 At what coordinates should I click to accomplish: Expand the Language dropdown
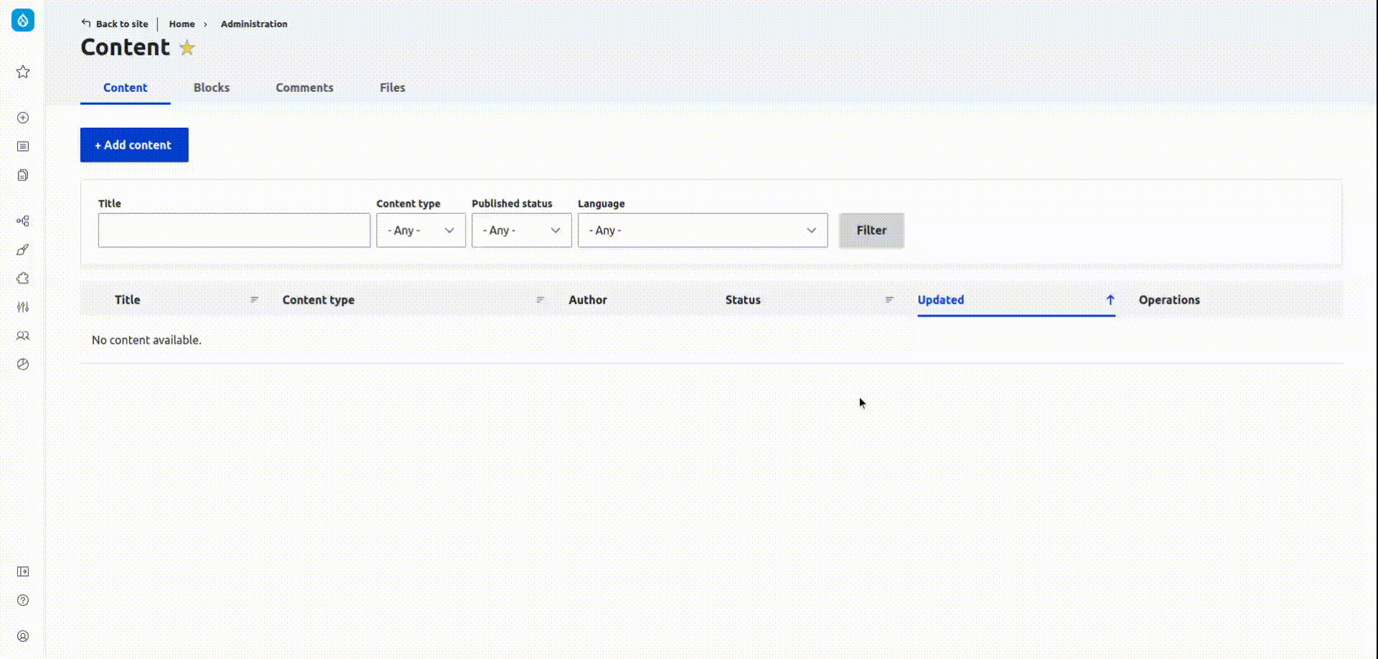[702, 230]
